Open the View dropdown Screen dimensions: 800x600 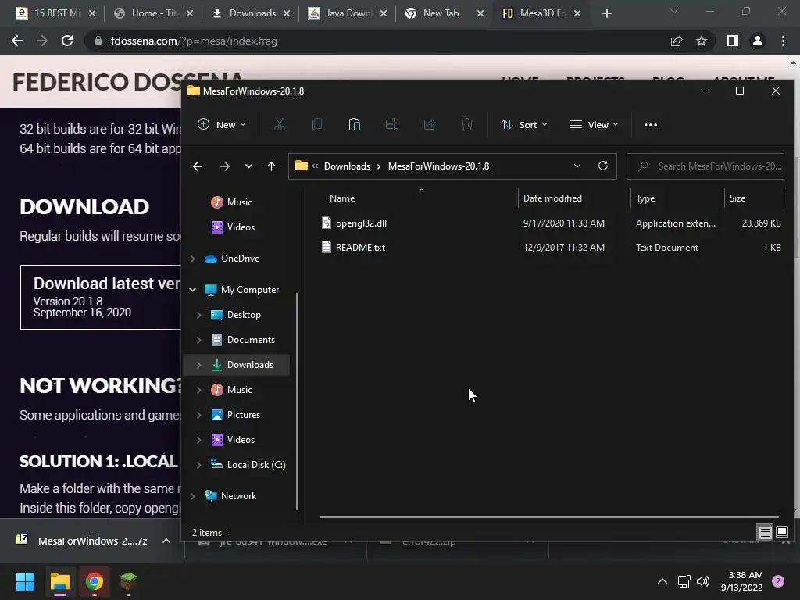tap(594, 124)
